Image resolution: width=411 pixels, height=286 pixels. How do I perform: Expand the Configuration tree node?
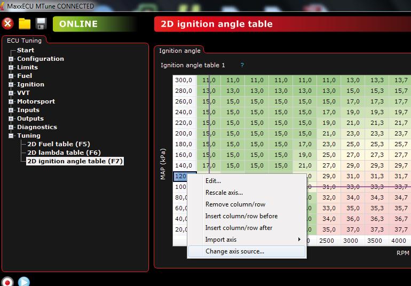click(11, 59)
